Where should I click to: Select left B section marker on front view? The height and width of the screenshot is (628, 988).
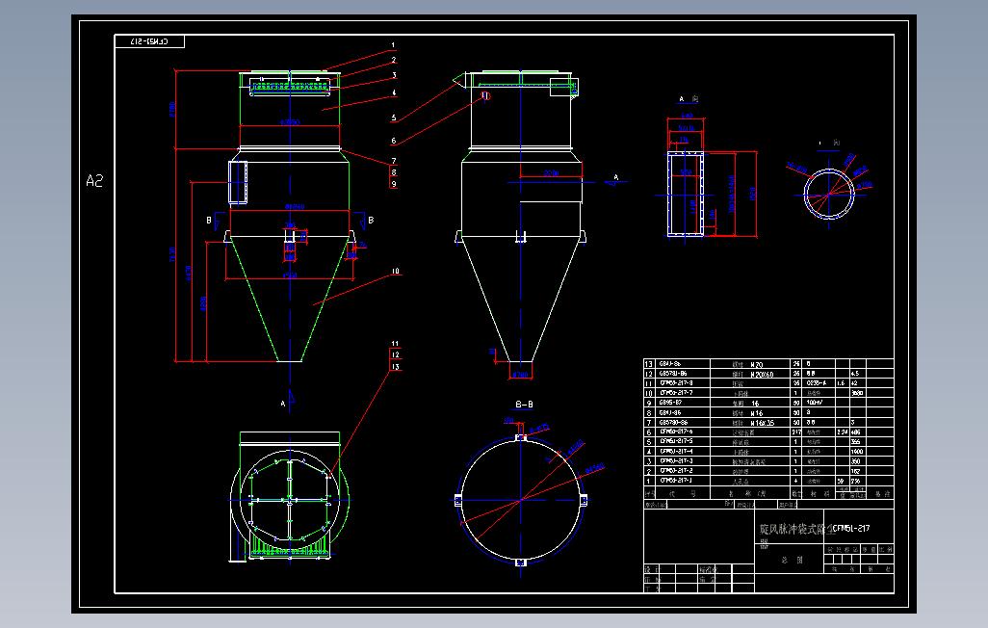209,220
